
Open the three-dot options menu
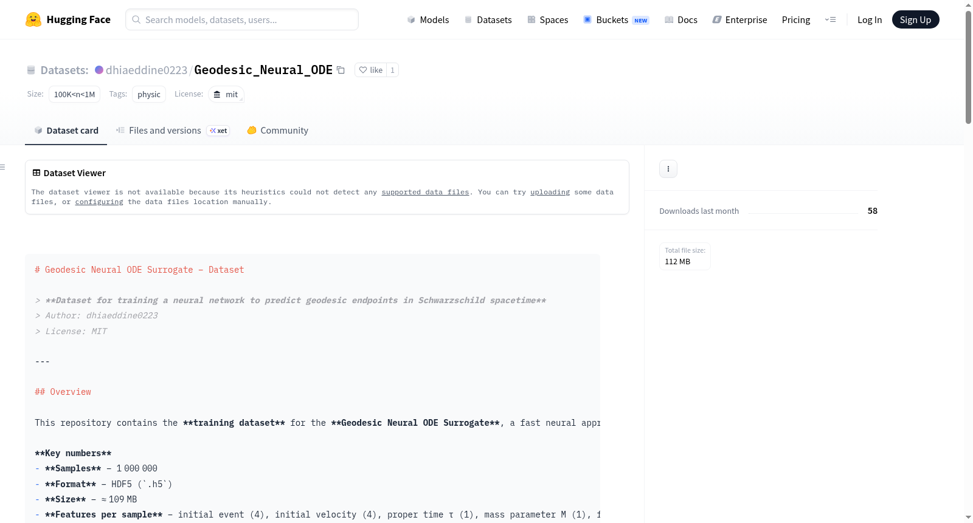pyautogui.click(x=668, y=169)
